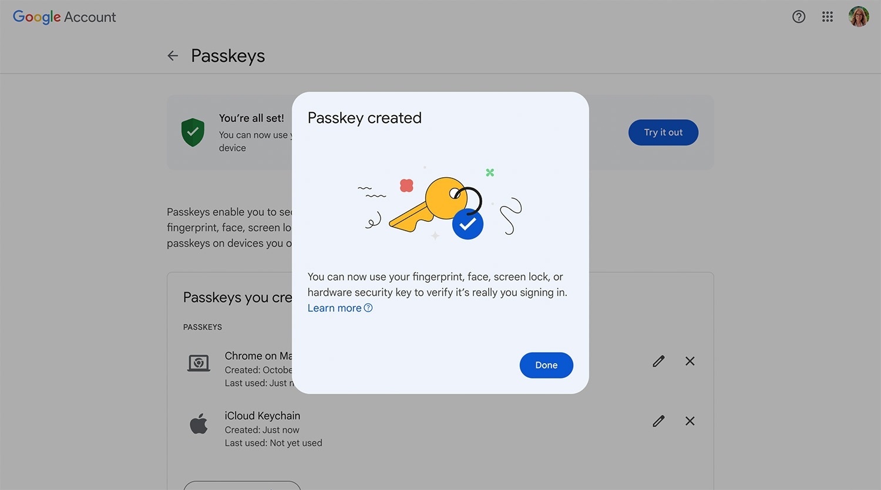
Task: Go back using the Passkeys arrow
Action: click(173, 56)
